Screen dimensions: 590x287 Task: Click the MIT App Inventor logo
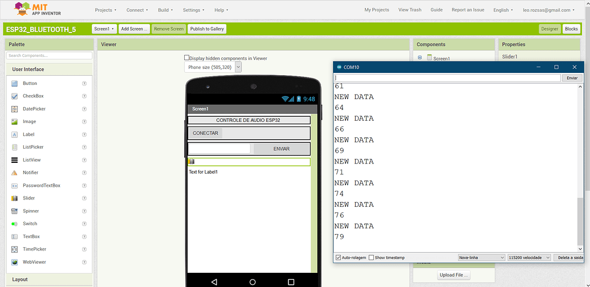(x=38, y=9)
